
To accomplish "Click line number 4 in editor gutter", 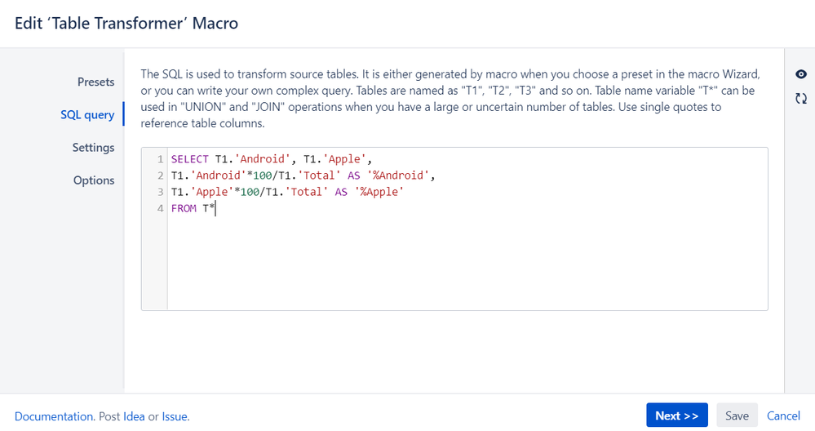I will (161, 208).
